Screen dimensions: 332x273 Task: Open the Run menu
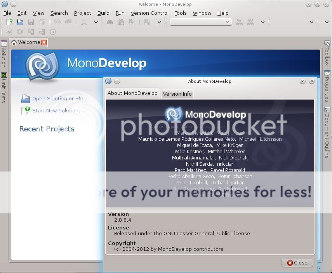point(120,13)
